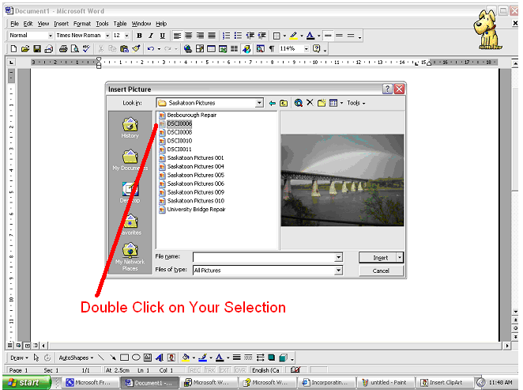The height and width of the screenshot is (390, 523).
Task: Decrease indent in formatting toolbar
Action: pos(250,36)
